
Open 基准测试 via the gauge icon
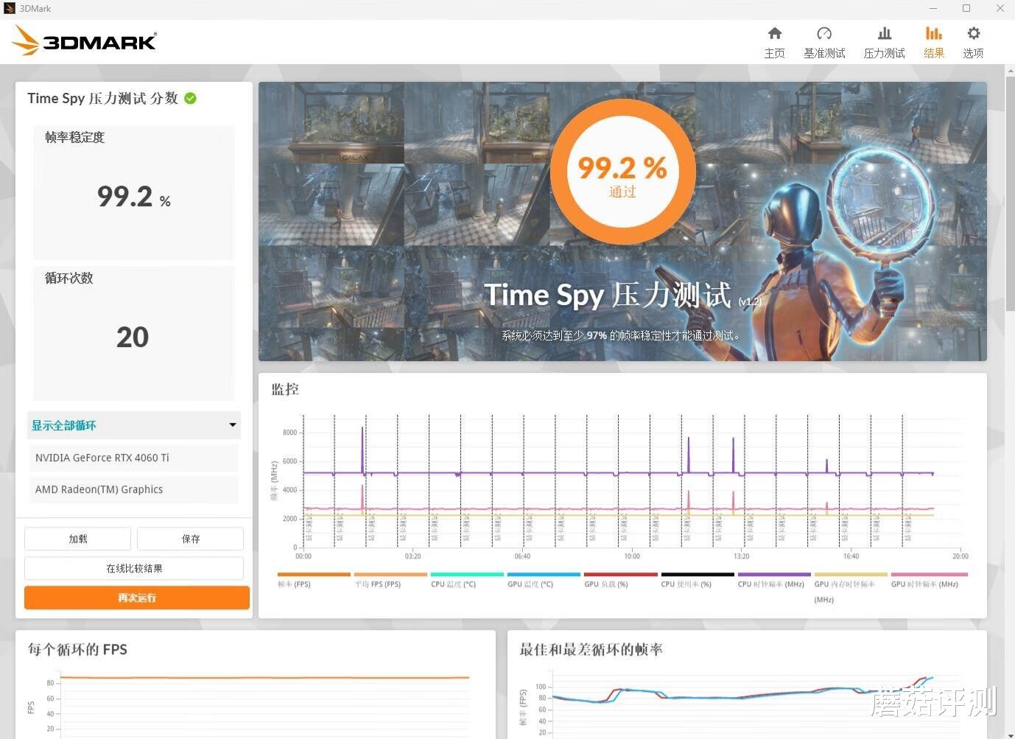point(824,41)
